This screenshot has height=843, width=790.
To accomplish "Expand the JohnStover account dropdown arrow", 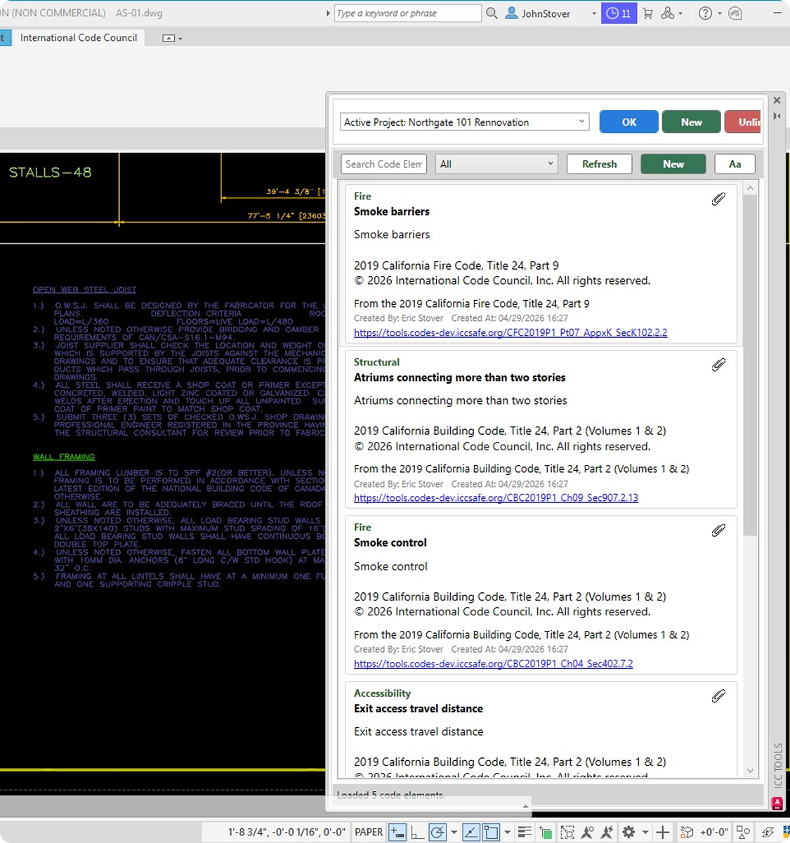I will point(594,13).
